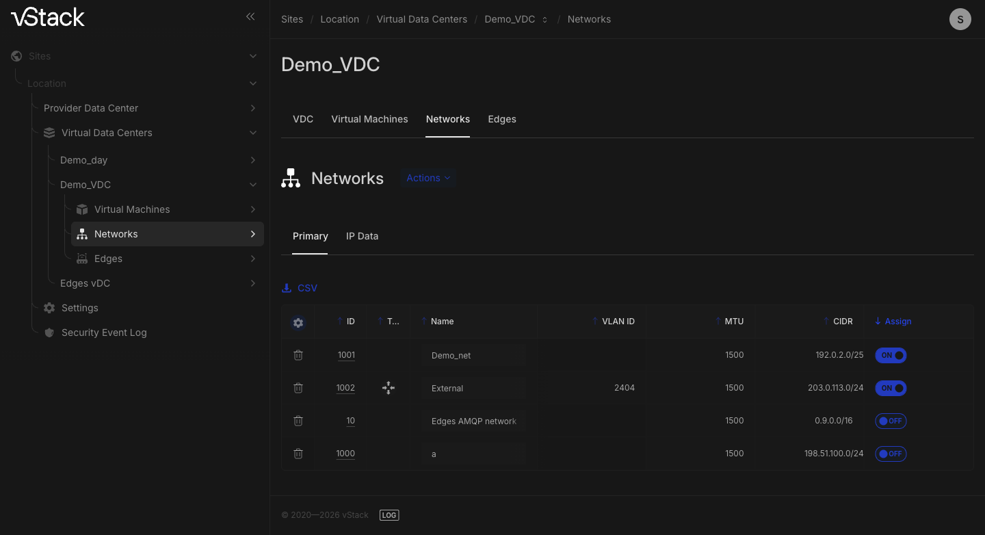Viewport: 985px width, 535px height.
Task: Edit the Demo_net name field
Action: pyautogui.click(x=473, y=355)
